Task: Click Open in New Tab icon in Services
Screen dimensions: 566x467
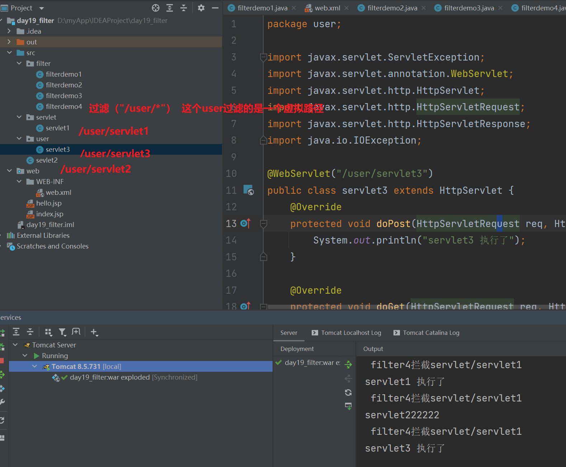Action: [76, 332]
